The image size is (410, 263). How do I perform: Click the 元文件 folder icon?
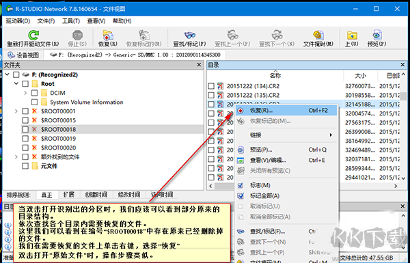[x=35, y=166]
